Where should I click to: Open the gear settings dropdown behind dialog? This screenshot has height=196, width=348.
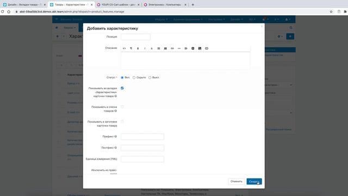pyautogui.click(x=280, y=36)
